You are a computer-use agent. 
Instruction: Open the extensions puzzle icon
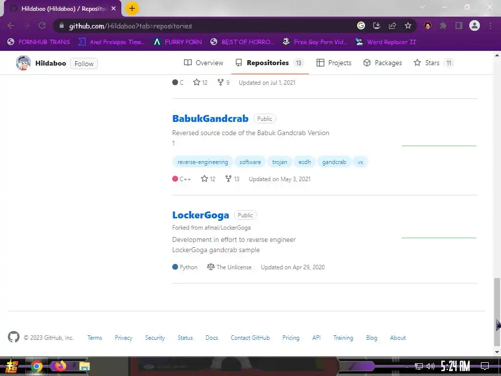click(443, 25)
